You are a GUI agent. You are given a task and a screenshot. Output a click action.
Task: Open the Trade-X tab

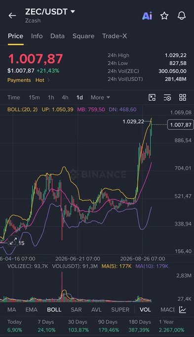pyautogui.click(x=115, y=36)
